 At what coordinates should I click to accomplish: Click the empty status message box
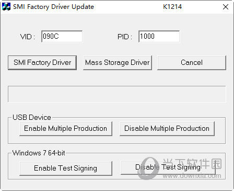[x=117, y=94]
